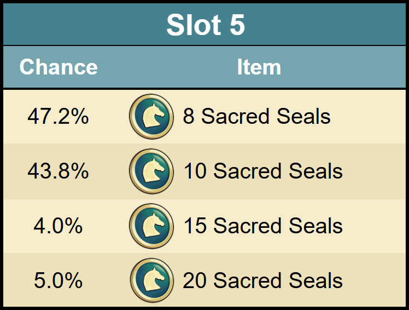Click the Chance column header
Screen dimensions: 409x310
point(59,67)
